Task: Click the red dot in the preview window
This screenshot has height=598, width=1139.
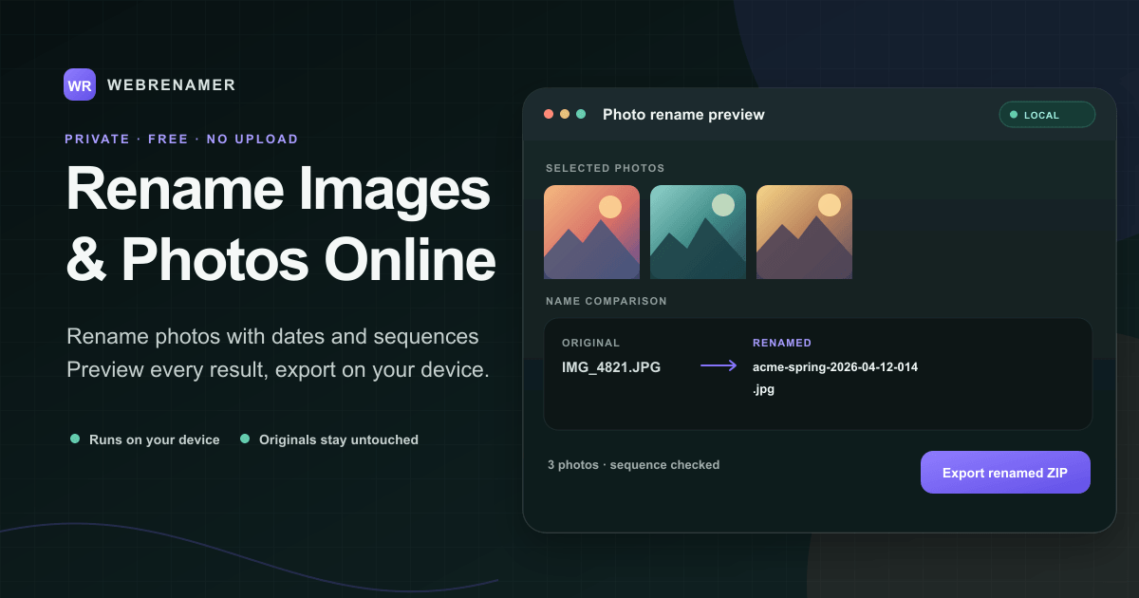Action: point(549,114)
